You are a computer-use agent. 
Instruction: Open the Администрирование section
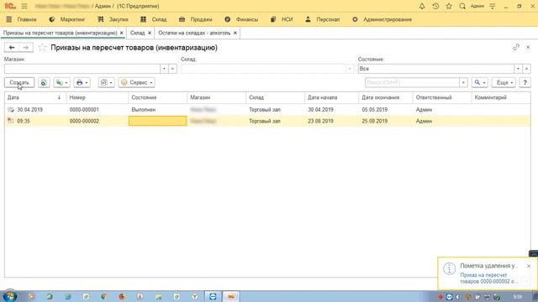pyautogui.click(x=382, y=19)
